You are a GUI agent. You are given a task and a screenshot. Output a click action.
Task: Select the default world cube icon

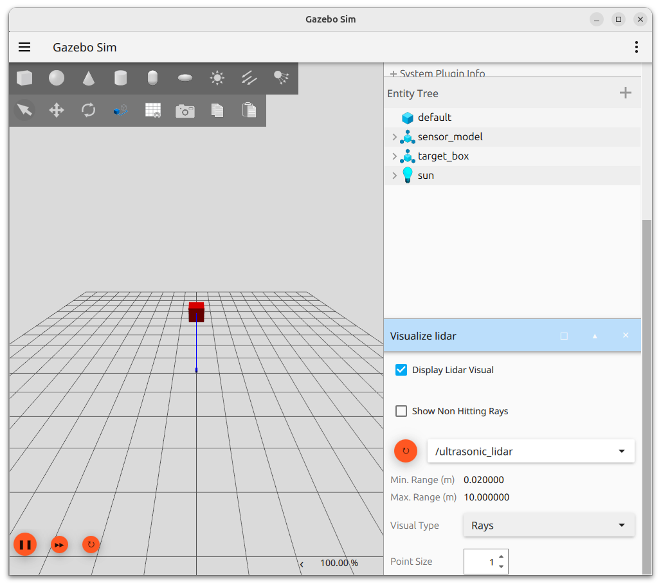pos(408,118)
